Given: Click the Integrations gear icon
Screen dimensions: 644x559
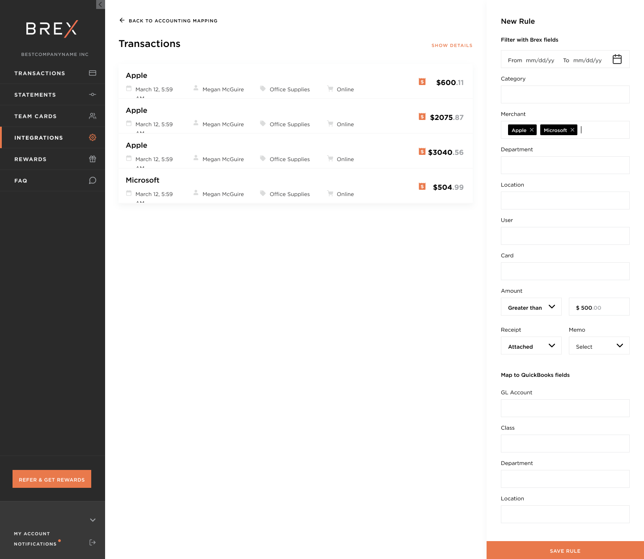Looking at the screenshot, I should tap(93, 137).
